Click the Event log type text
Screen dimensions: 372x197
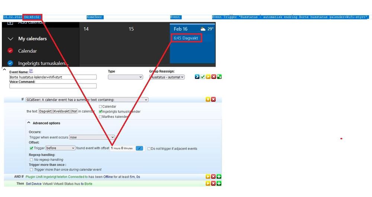point(175,17)
